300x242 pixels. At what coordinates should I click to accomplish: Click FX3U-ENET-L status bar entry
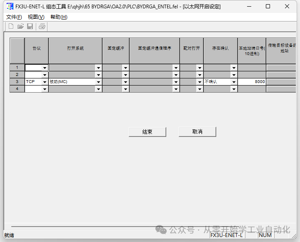[227, 235]
